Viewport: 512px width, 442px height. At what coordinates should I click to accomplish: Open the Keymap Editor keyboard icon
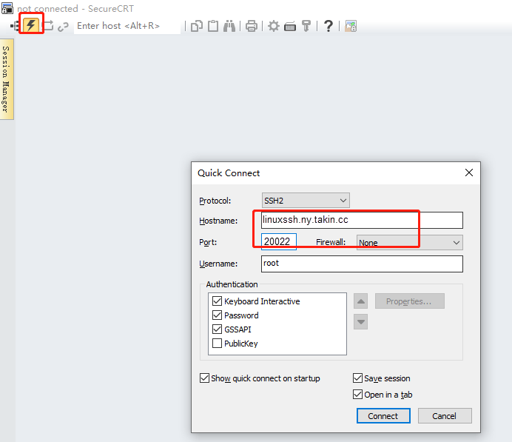coord(290,27)
